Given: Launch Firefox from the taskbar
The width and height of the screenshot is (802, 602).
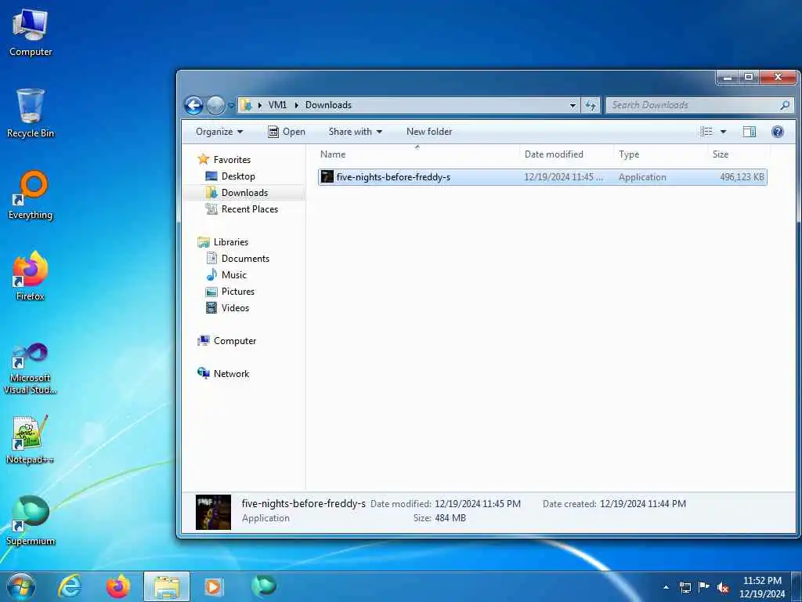Looking at the screenshot, I should click(117, 586).
